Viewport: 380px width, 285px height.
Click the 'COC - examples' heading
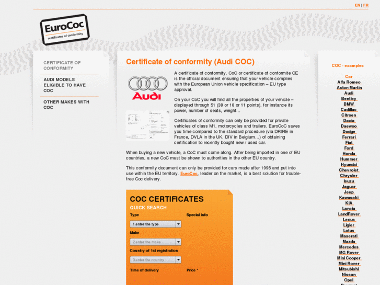pyautogui.click(x=348, y=66)
